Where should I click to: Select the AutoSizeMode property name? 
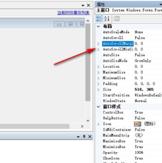[115, 61]
